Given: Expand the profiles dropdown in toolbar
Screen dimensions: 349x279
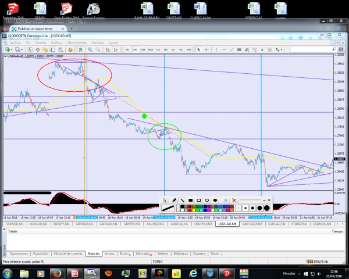Looking at the screenshot, I should pos(22,49).
